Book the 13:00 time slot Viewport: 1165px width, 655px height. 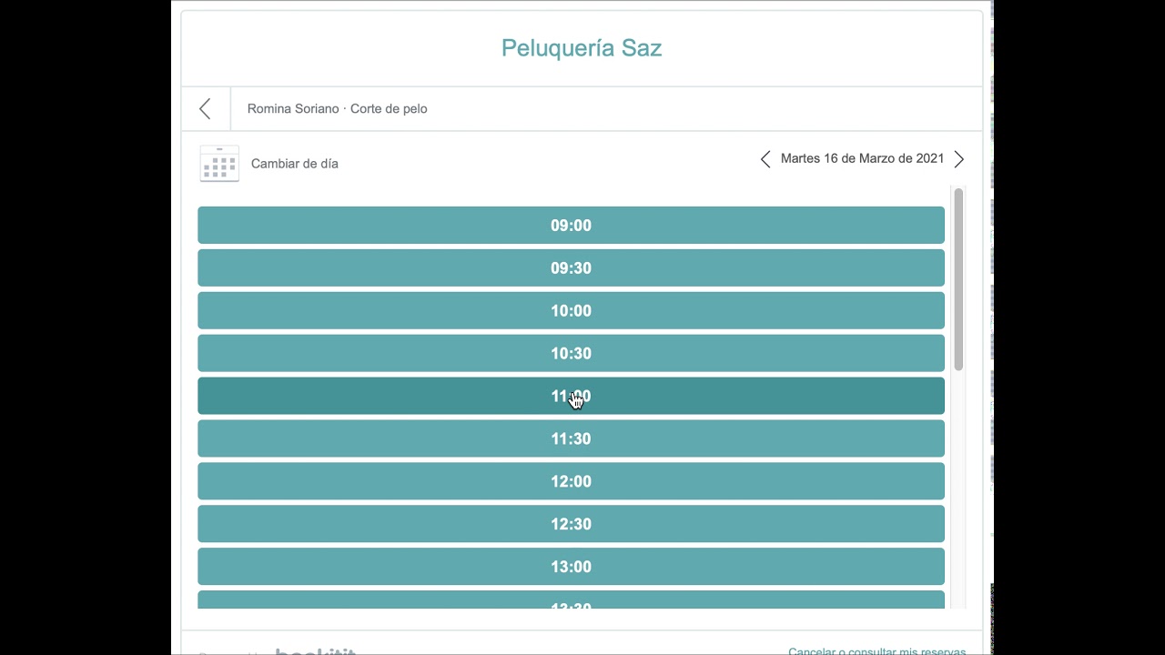[571, 568]
